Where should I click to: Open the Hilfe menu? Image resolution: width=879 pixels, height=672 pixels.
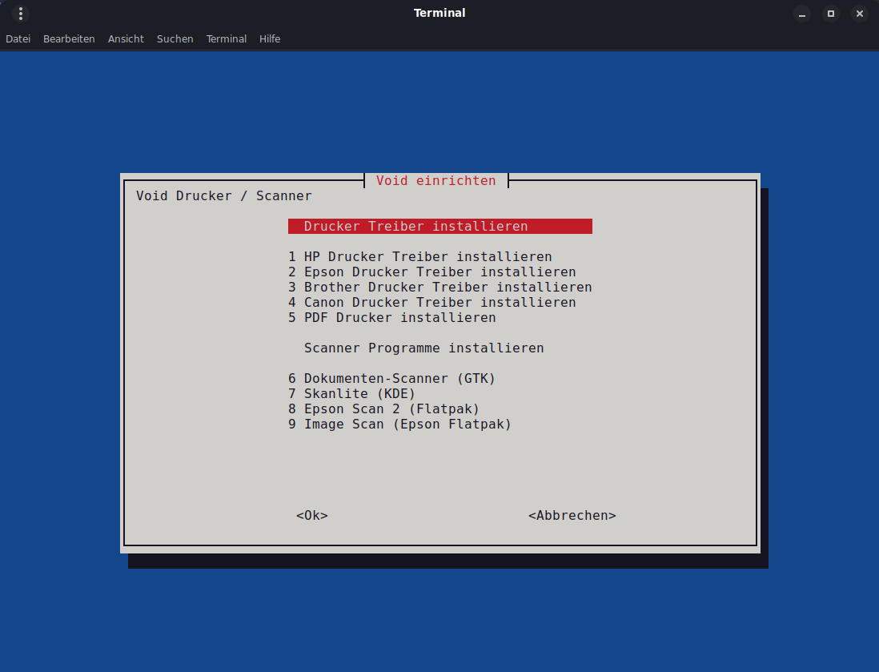pos(270,38)
